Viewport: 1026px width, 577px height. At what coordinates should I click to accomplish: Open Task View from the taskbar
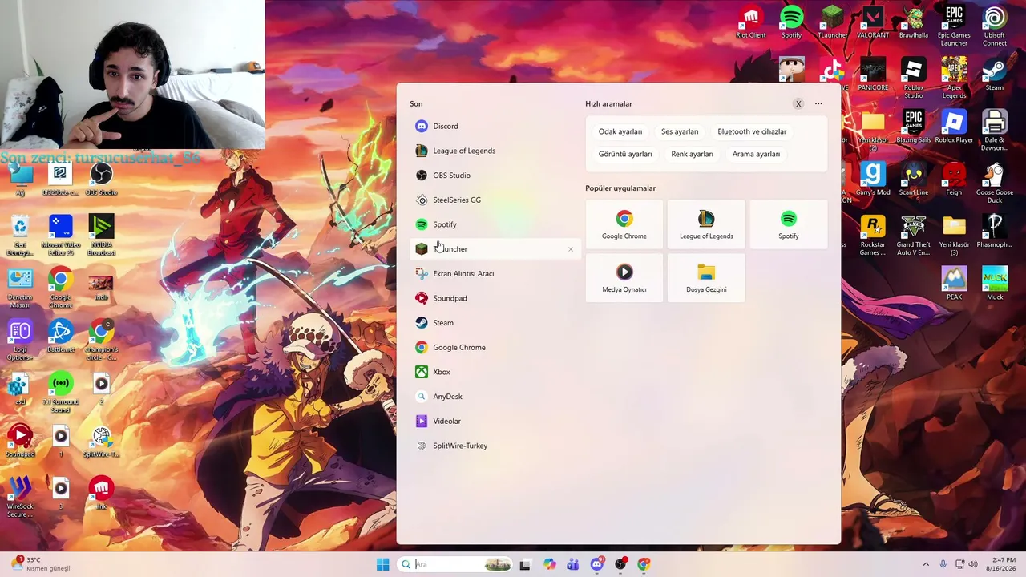[x=525, y=564]
